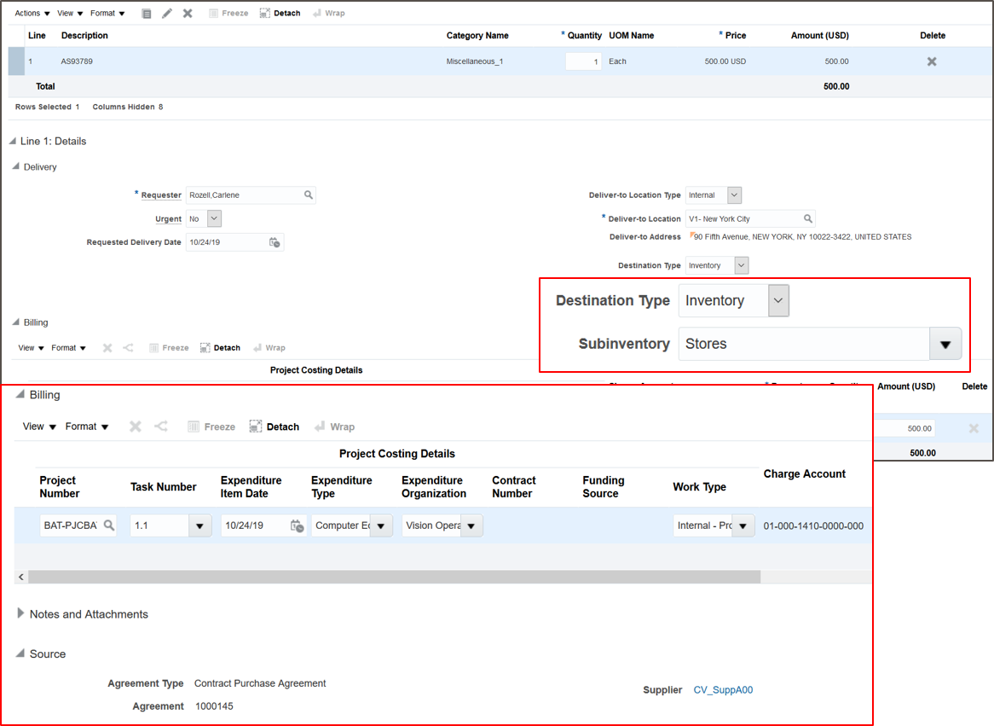The image size is (994, 726).
Task: Click Freeze in enlarged Billing toolbar
Action: pyautogui.click(x=211, y=427)
